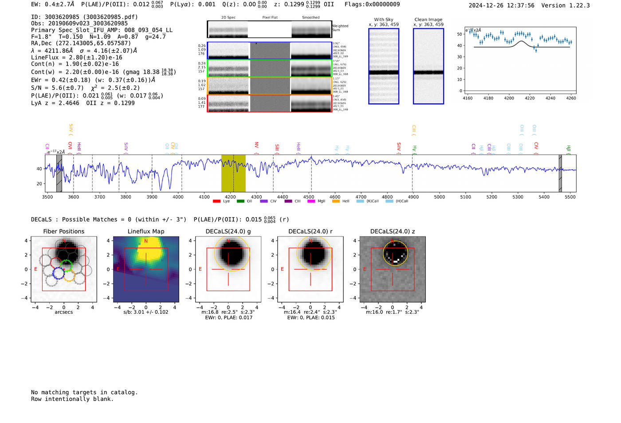Click the 'EWr = 0.42(±0.18)' line
The width and height of the screenshot is (621, 423).
93,80
